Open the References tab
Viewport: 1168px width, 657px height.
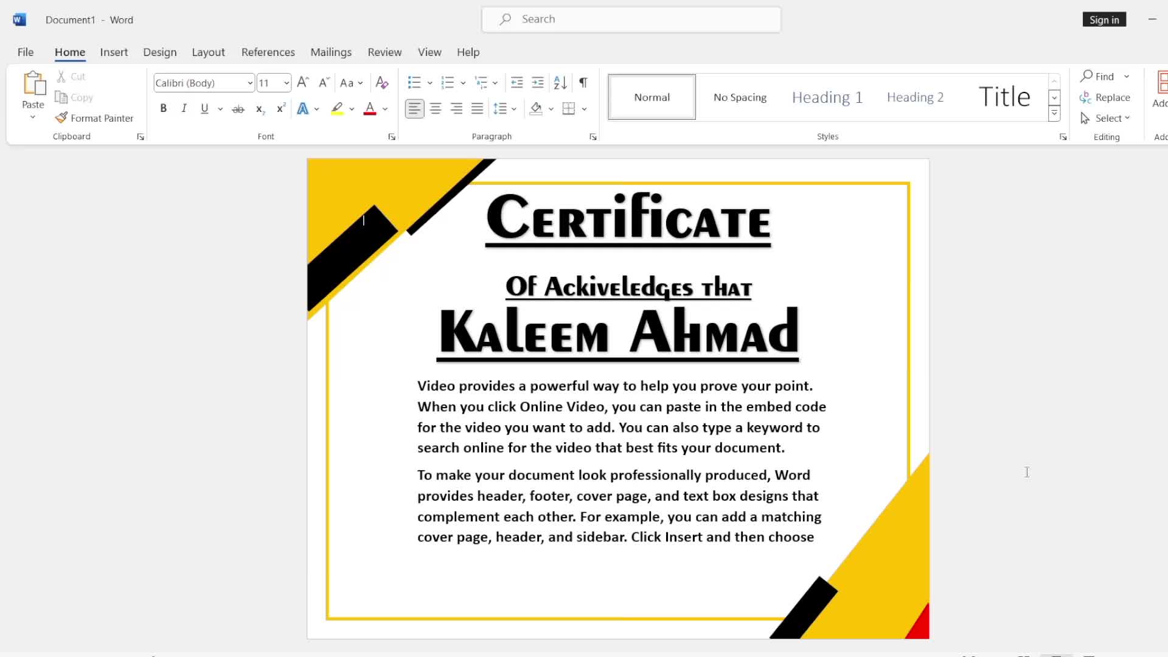(268, 52)
